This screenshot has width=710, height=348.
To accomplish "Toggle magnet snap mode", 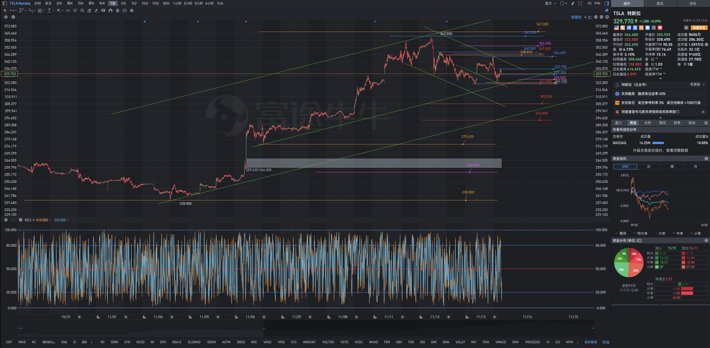I will (x=111, y=10).
